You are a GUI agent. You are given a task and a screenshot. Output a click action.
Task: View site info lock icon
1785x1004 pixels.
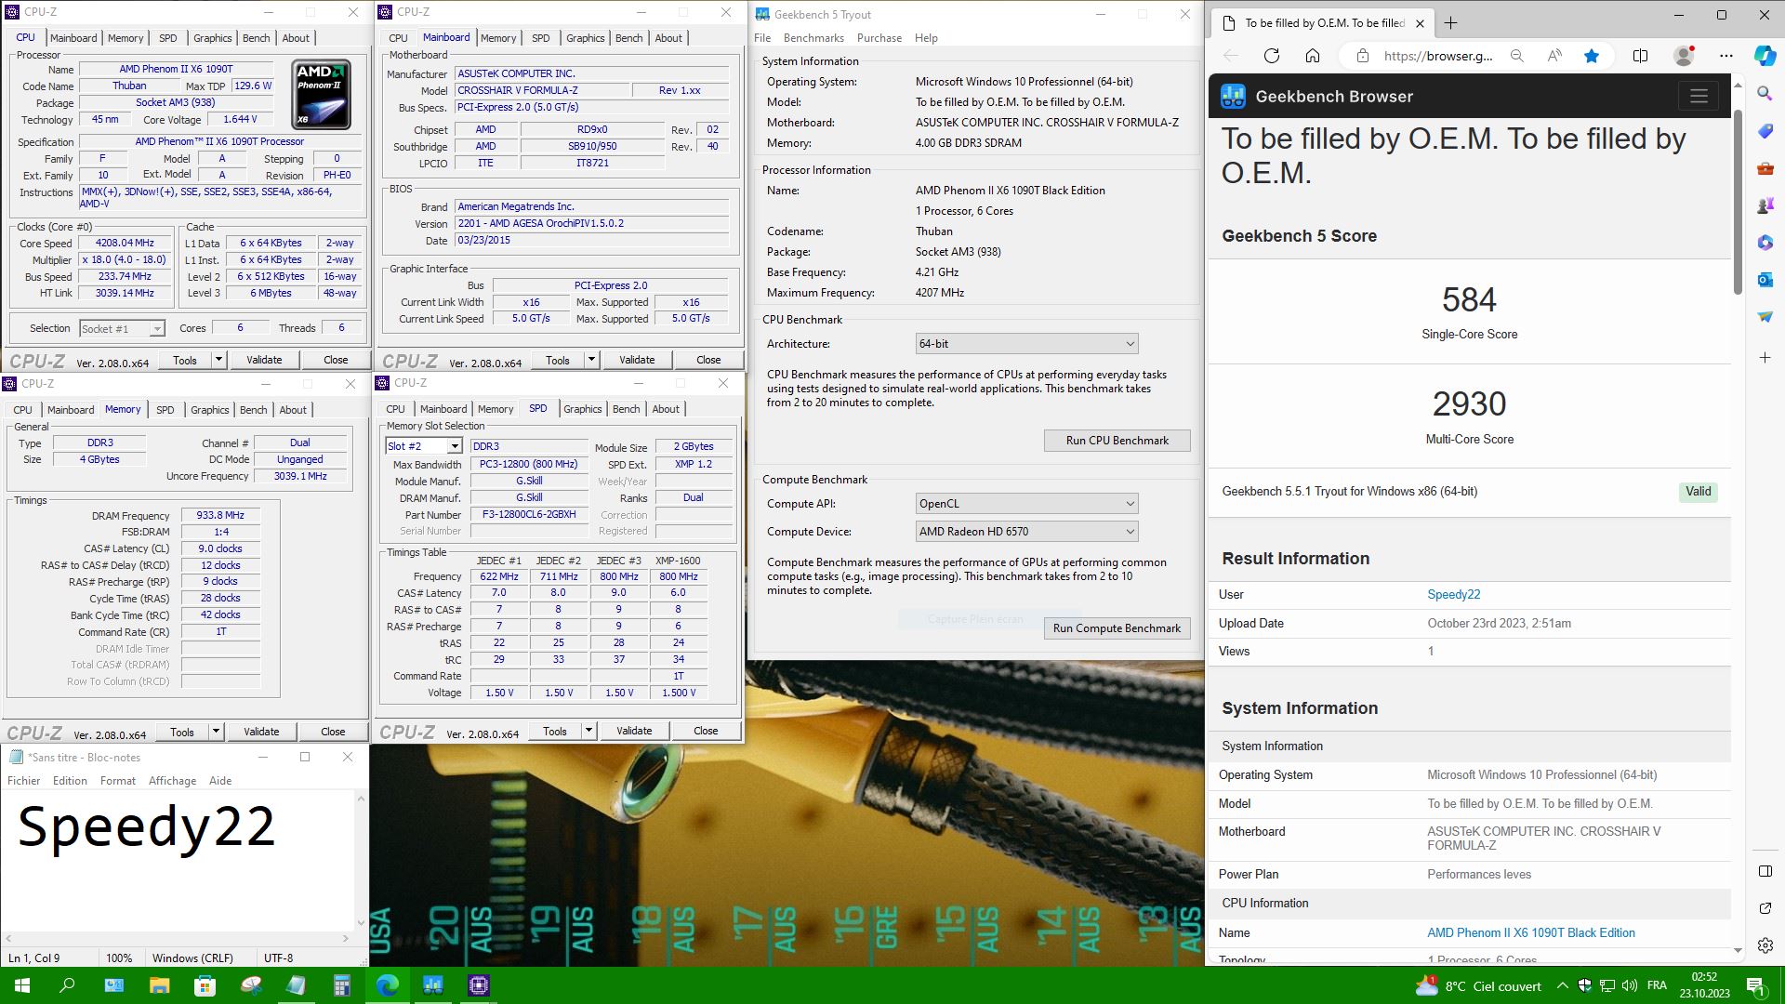tap(1362, 56)
